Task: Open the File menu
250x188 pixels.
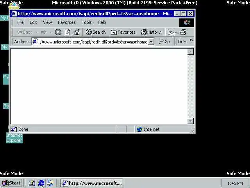Action: [20, 22]
